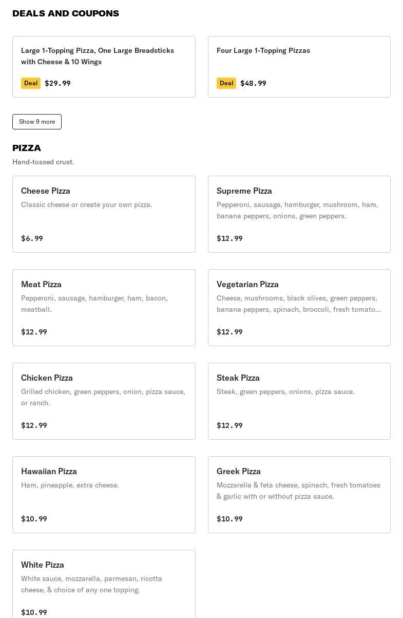
Task: Select the Steak Pizza card
Action: point(299,401)
